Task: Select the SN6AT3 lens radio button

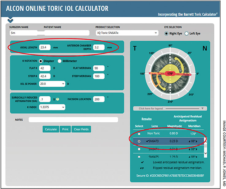Action: [139, 141]
